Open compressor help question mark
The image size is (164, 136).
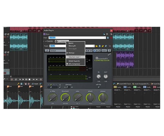pyautogui.click(x=109, y=51)
